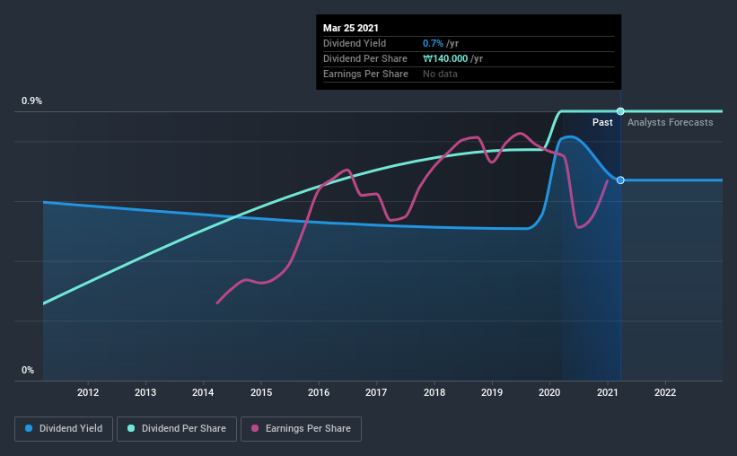This screenshot has height=456, width=737.
Task: Click the 2020 x-axis label
Action: coord(549,392)
